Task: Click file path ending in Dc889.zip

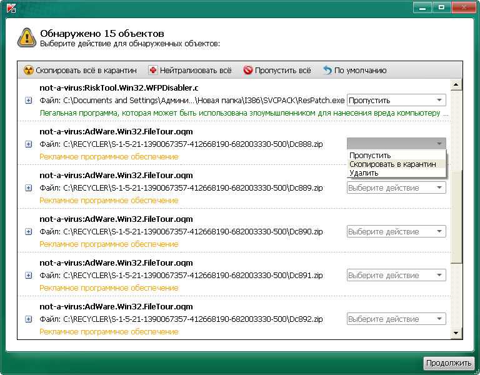Action: pos(181,188)
